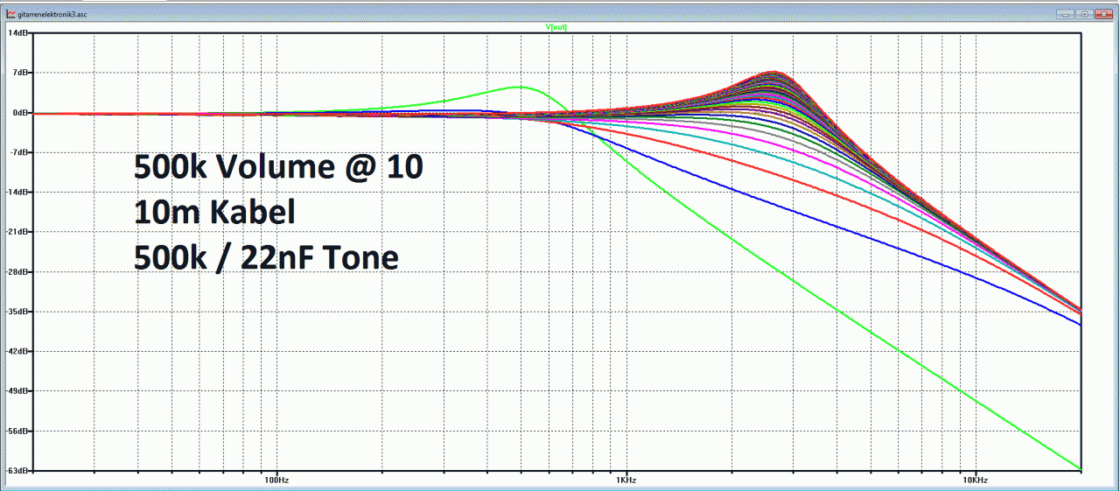The height and width of the screenshot is (491, 1120).
Task: Click the plot window icon in title bar
Action: (x=10, y=14)
